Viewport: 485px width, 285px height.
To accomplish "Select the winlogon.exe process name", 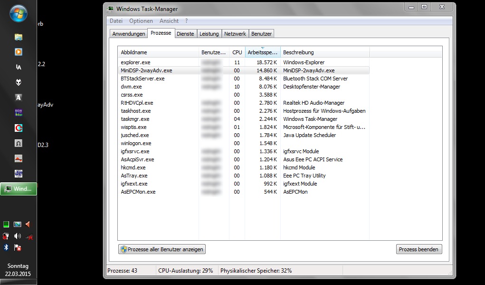I will pos(136,143).
